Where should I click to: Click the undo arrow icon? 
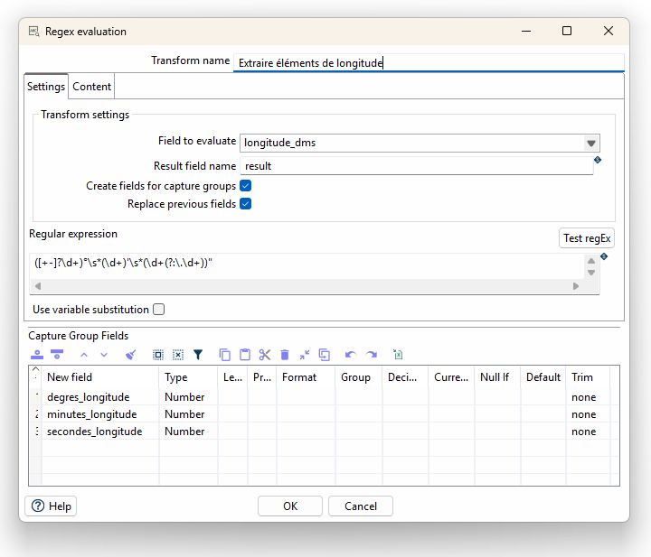pos(351,355)
